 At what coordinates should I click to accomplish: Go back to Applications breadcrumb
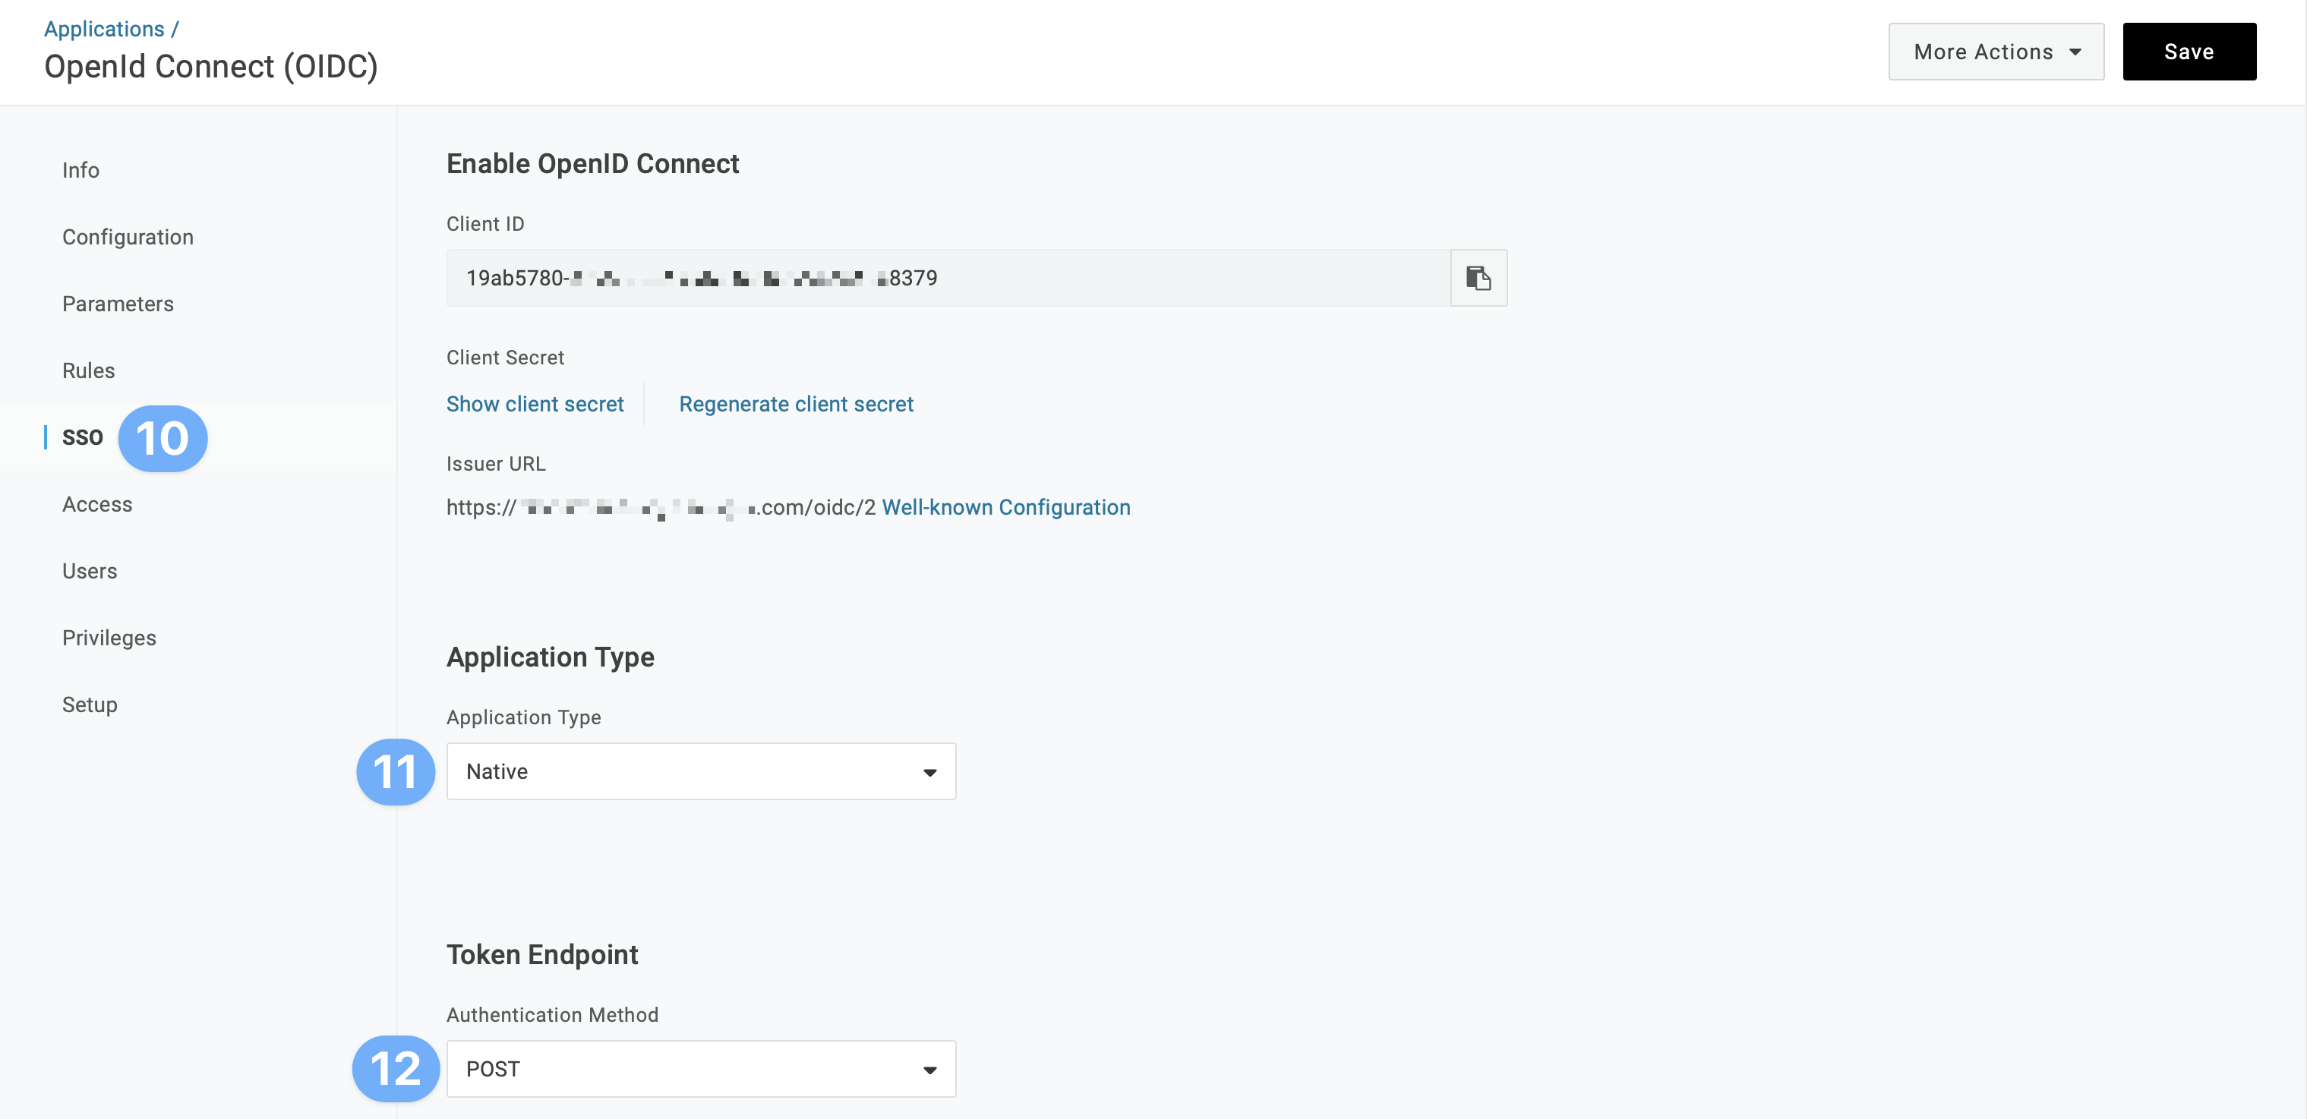click(x=104, y=29)
